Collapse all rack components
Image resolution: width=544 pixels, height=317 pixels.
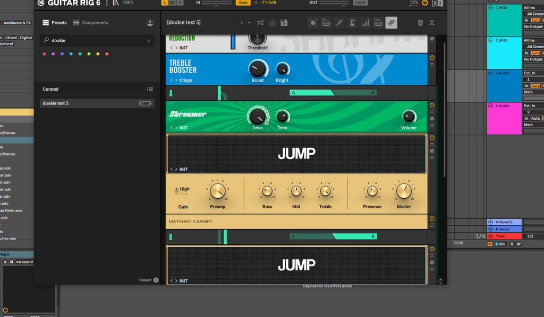tap(432, 23)
